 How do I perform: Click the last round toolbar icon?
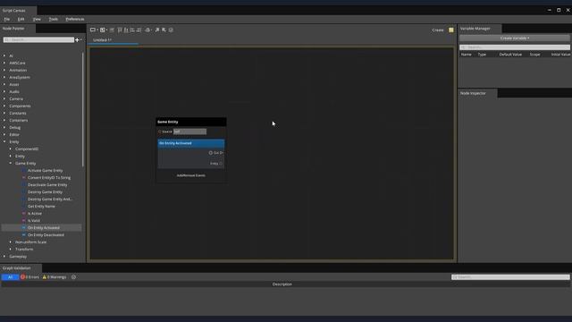[x=171, y=30]
